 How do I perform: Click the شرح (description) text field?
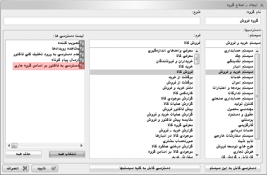click(x=102, y=21)
